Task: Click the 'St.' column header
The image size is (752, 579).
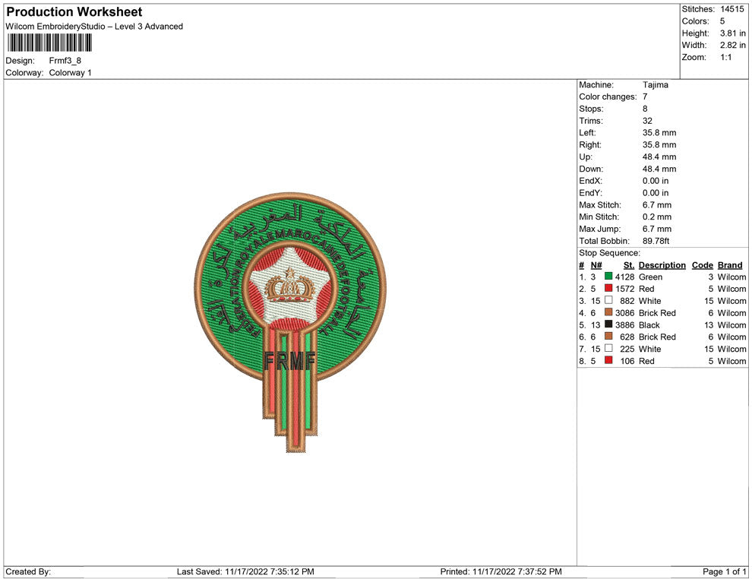Action: tap(629, 265)
